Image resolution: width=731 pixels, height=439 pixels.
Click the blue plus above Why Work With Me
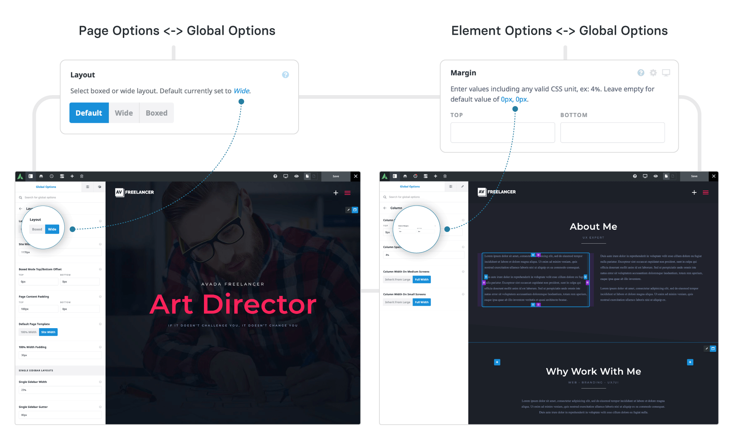click(x=497, y=362)
